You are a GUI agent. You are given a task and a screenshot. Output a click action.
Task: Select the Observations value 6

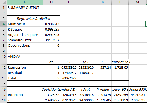point(52,45)
